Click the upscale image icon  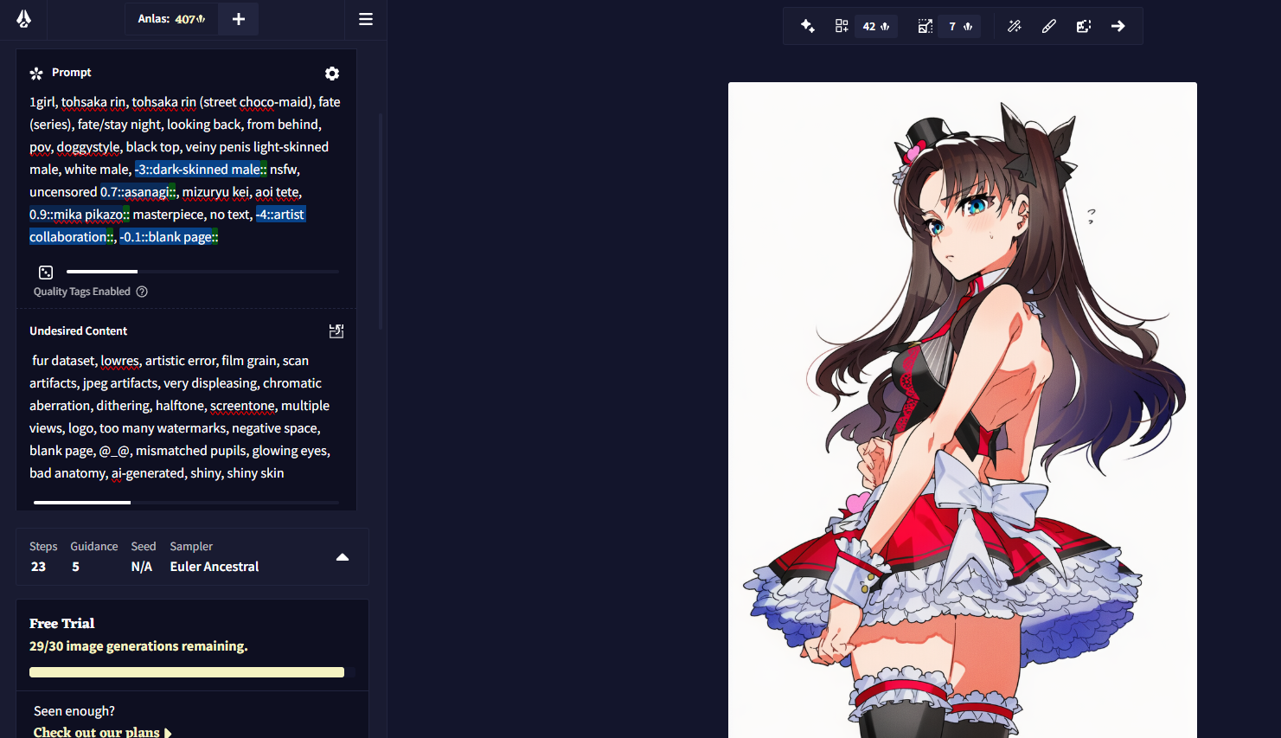click(x=926, y=26)
